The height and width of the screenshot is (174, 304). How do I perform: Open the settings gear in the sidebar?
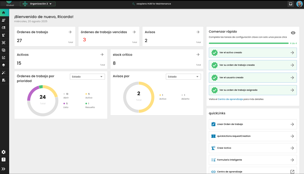pos(4,152)
